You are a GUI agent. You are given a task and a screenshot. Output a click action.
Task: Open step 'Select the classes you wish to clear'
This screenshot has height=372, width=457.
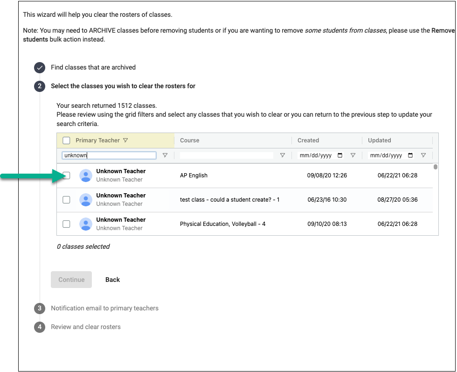point(123,86)
